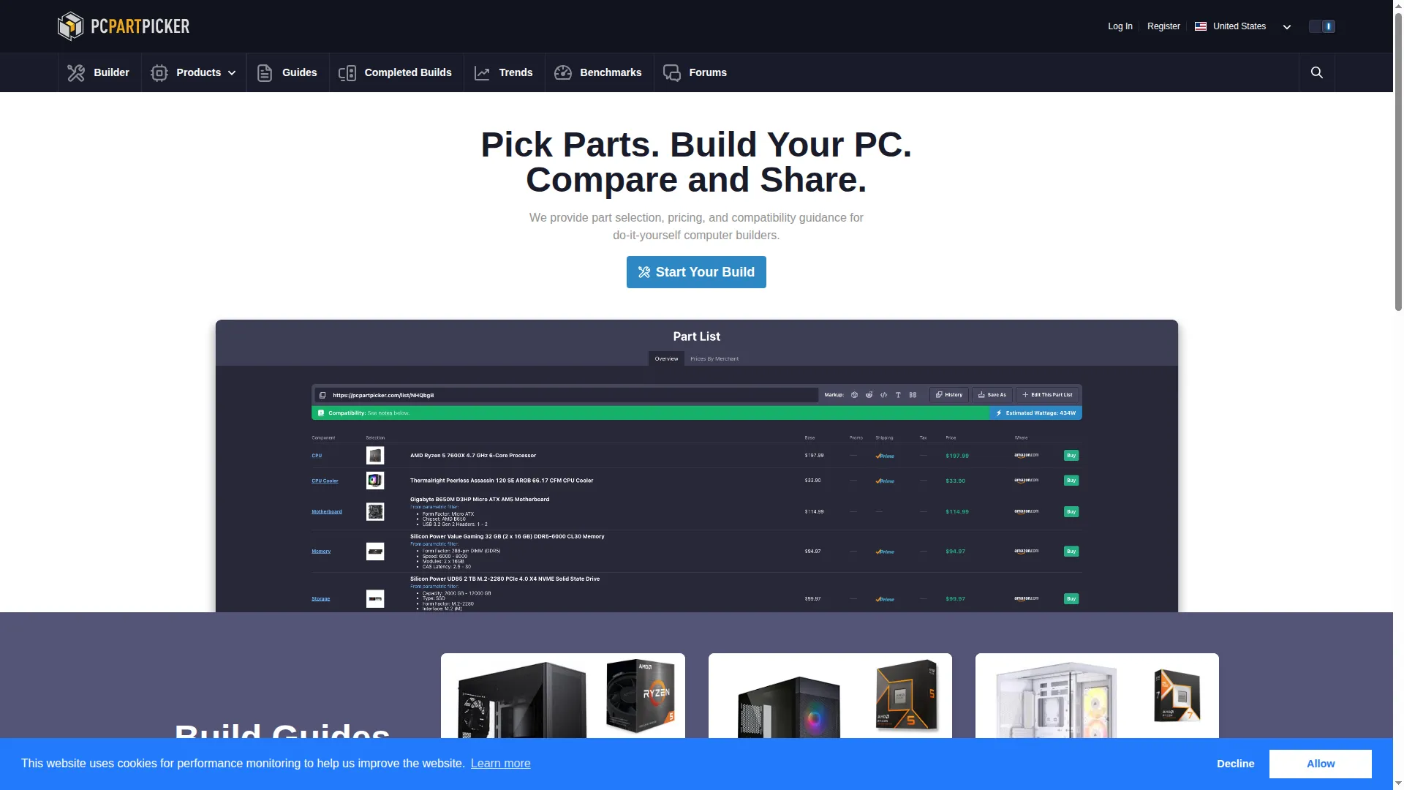Choose plain text T markup icon
The height and width of the screenshot is (790, 1404).
[x=898, y=395]
